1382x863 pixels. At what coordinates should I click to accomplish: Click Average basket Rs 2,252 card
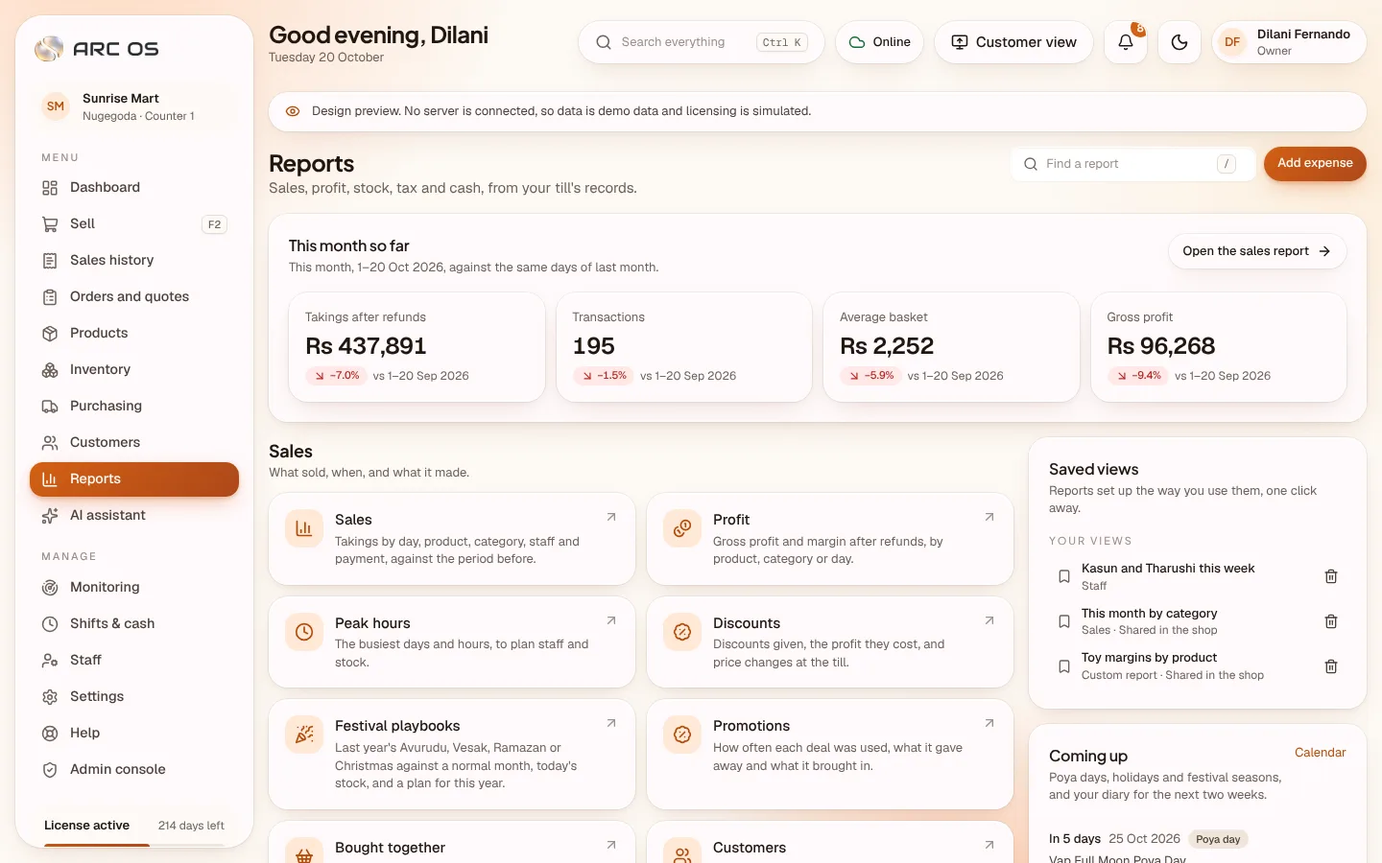952,347
